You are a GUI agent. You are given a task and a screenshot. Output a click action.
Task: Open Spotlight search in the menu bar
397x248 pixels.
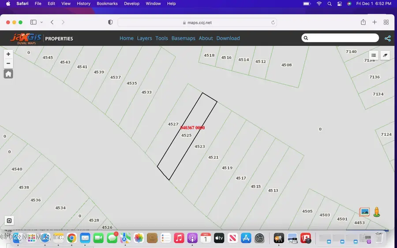tap(330, 4)
